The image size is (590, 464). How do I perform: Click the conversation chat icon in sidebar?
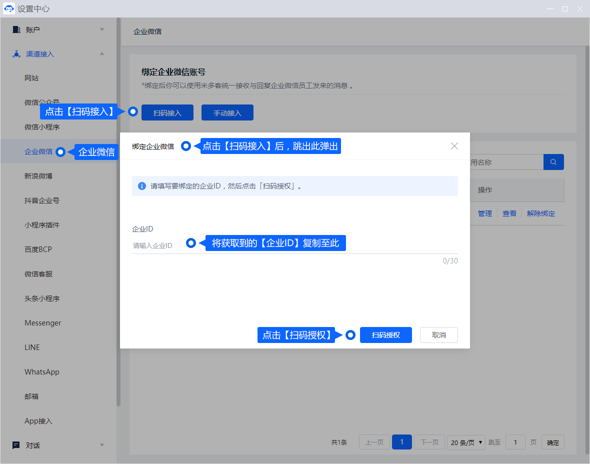[16, 445]
